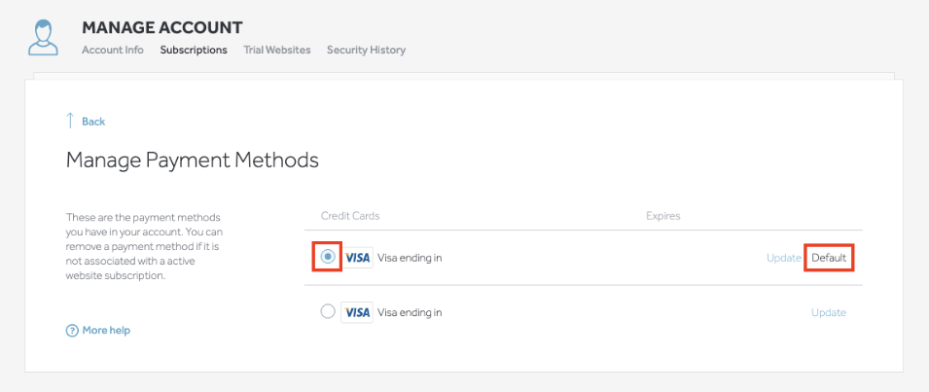Go to the Security History tab
Screen dimensions: 929x392
pyautogui.click(x=366, y=50)
